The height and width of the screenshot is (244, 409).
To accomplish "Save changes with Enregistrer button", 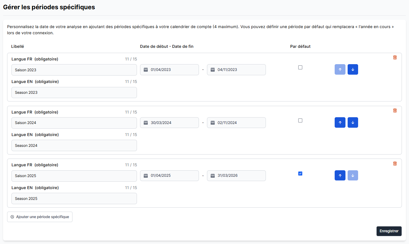I will coord(389,231).
